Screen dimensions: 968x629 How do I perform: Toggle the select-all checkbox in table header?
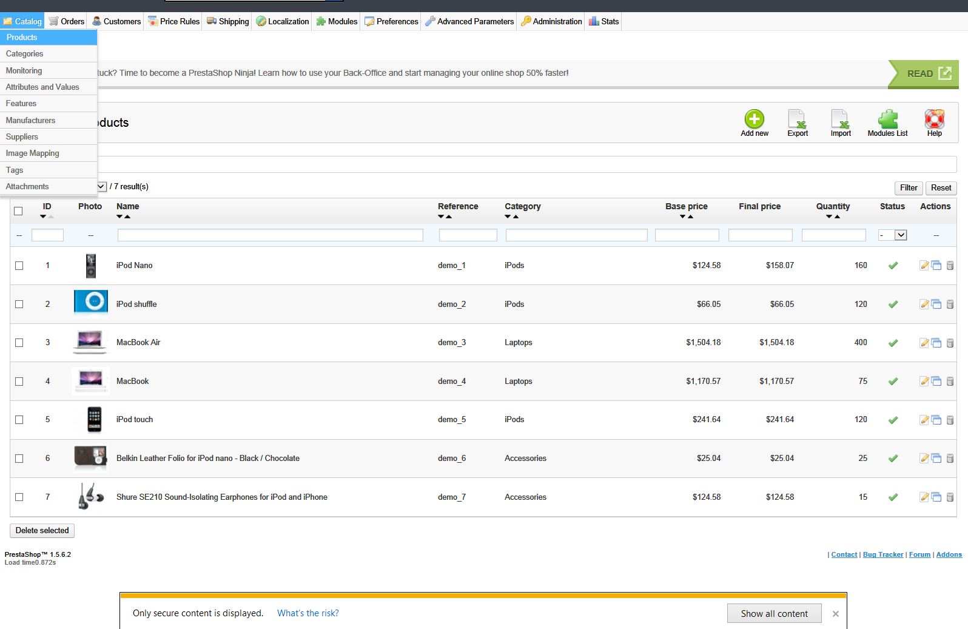[x=18, y=211]
